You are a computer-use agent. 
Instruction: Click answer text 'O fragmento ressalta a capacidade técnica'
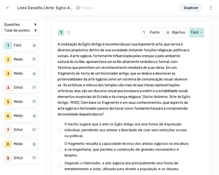pos(126,149)
